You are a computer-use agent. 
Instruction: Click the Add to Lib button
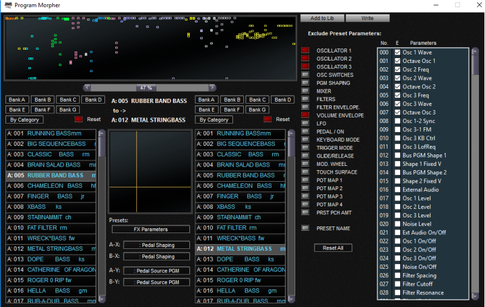(x=322, y=18)
